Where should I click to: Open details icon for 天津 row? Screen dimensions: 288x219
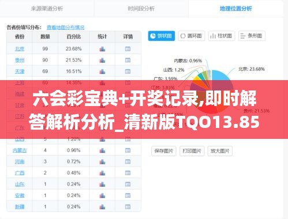coord(128,71)
